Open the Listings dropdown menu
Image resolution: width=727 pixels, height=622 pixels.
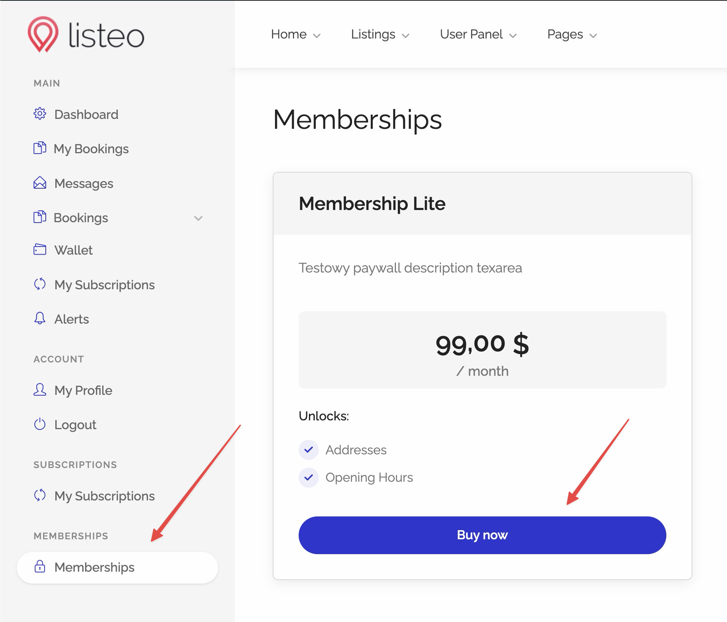380,35
